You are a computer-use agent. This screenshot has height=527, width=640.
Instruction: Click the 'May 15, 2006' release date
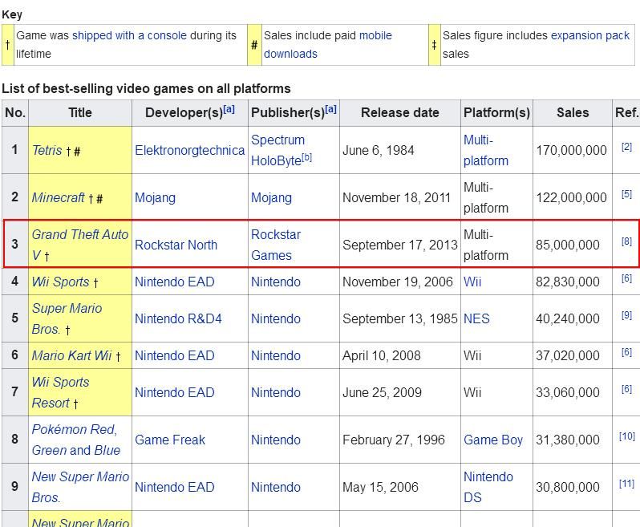pos(380,487)
